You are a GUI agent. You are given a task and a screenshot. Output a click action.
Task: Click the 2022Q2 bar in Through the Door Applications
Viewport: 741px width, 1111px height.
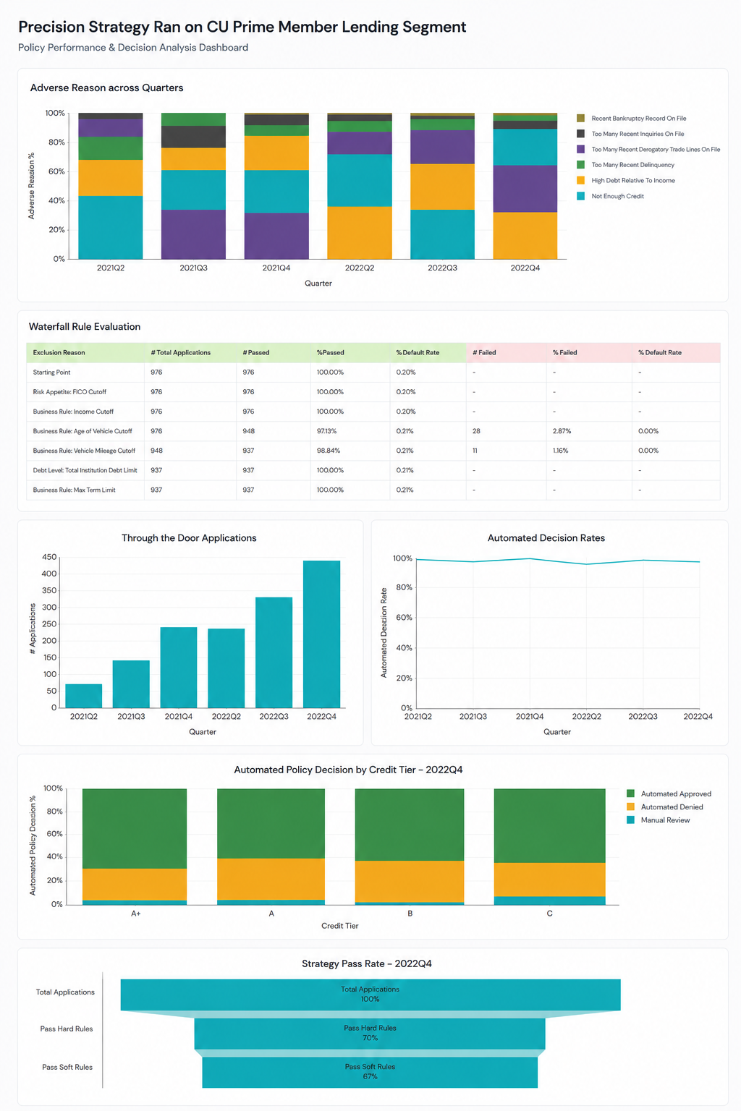tap(226, 668)
